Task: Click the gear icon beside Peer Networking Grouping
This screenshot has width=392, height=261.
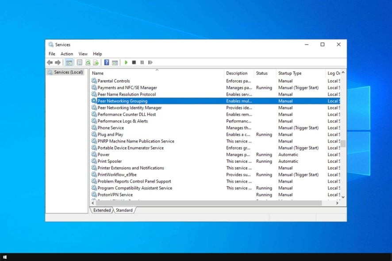Action: 94,101
